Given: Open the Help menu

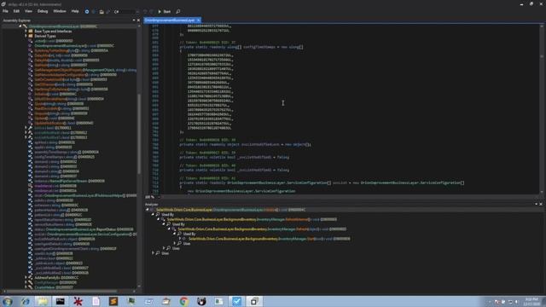Looking at the screenshot, I should (x=75, y=11).
